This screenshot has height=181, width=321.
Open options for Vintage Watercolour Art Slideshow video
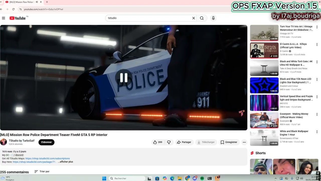317,27
